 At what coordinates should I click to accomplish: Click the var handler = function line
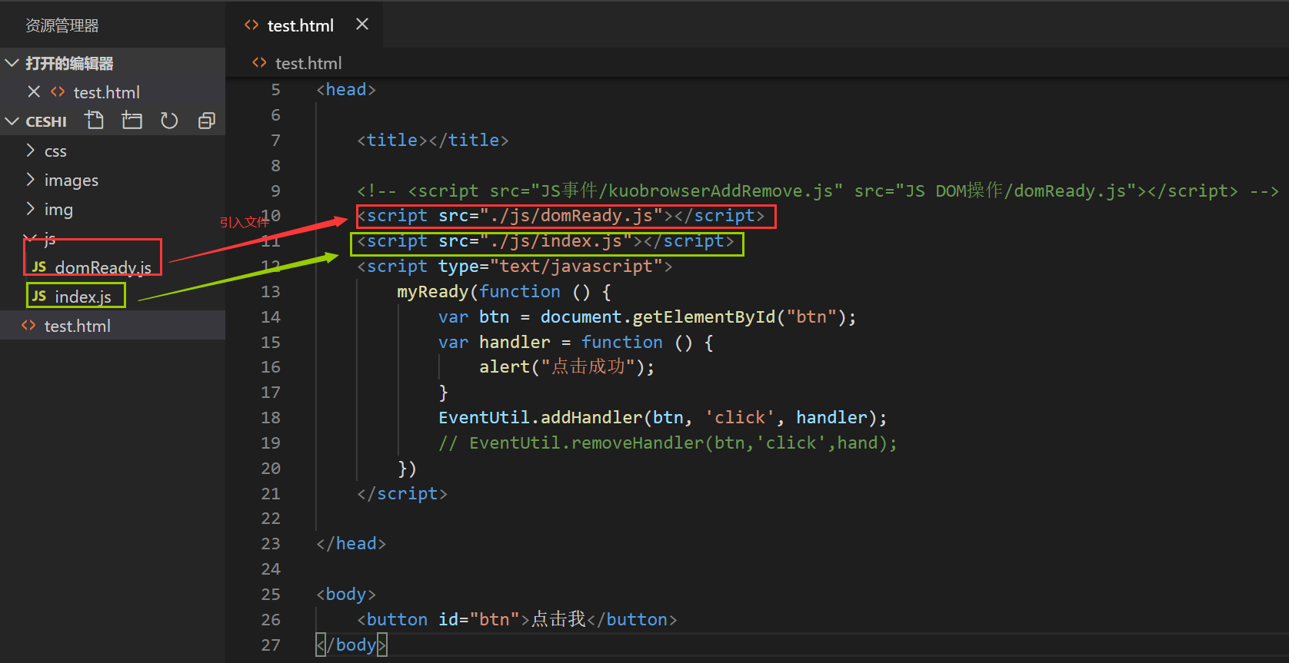pyautogui.click(x=576, y=343)
